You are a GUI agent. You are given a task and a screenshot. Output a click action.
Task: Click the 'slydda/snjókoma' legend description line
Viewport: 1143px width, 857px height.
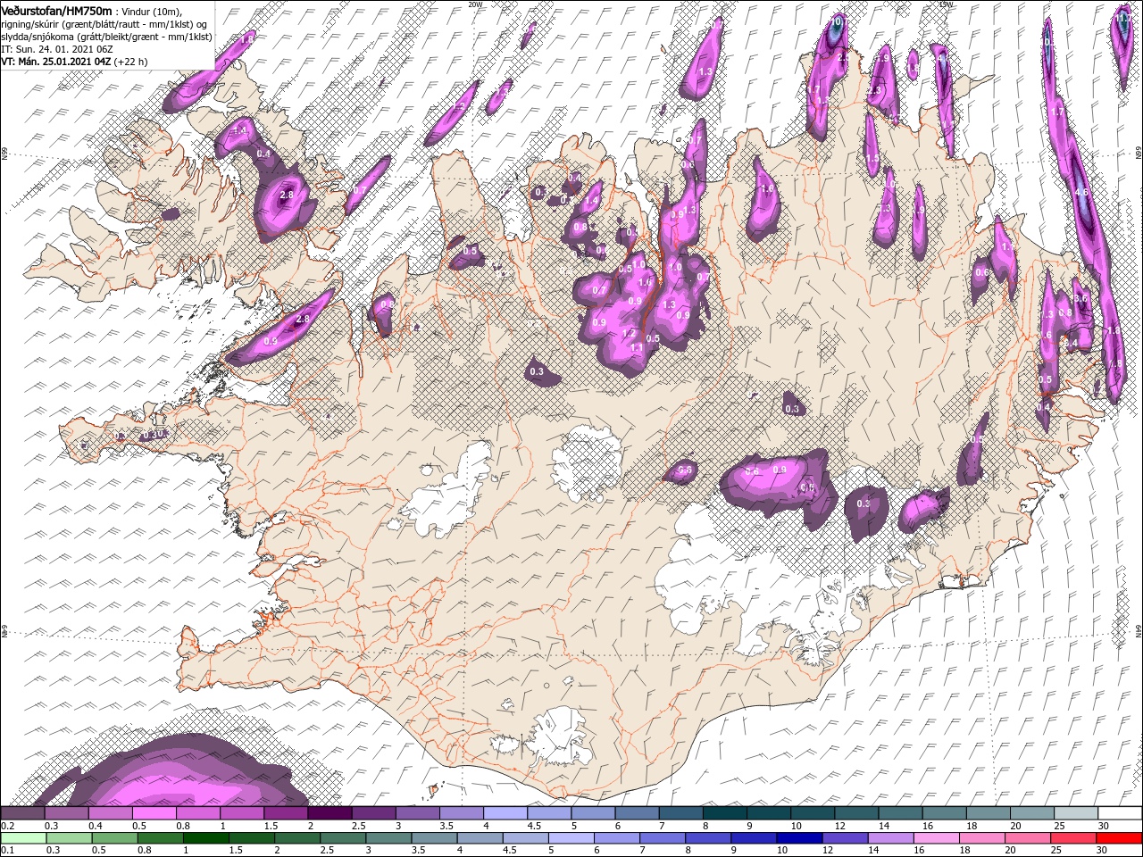(106, 37)
